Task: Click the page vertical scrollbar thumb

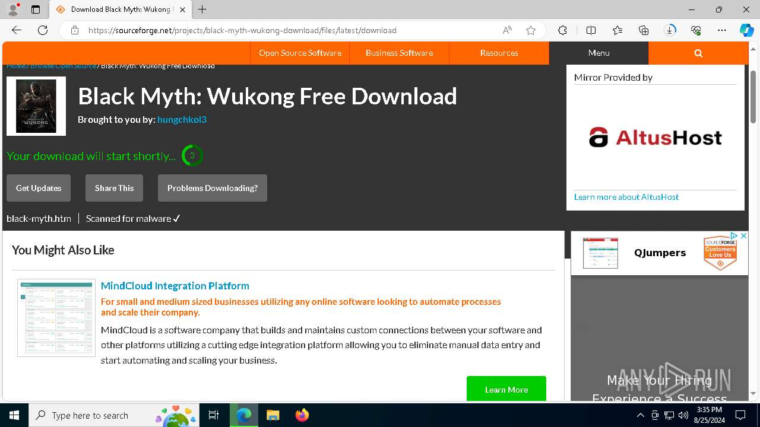Action: tap(753, 98)
